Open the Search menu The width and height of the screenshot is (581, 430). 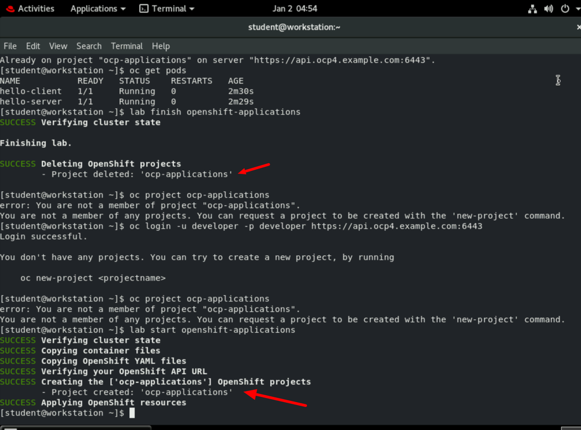[89, 46]
